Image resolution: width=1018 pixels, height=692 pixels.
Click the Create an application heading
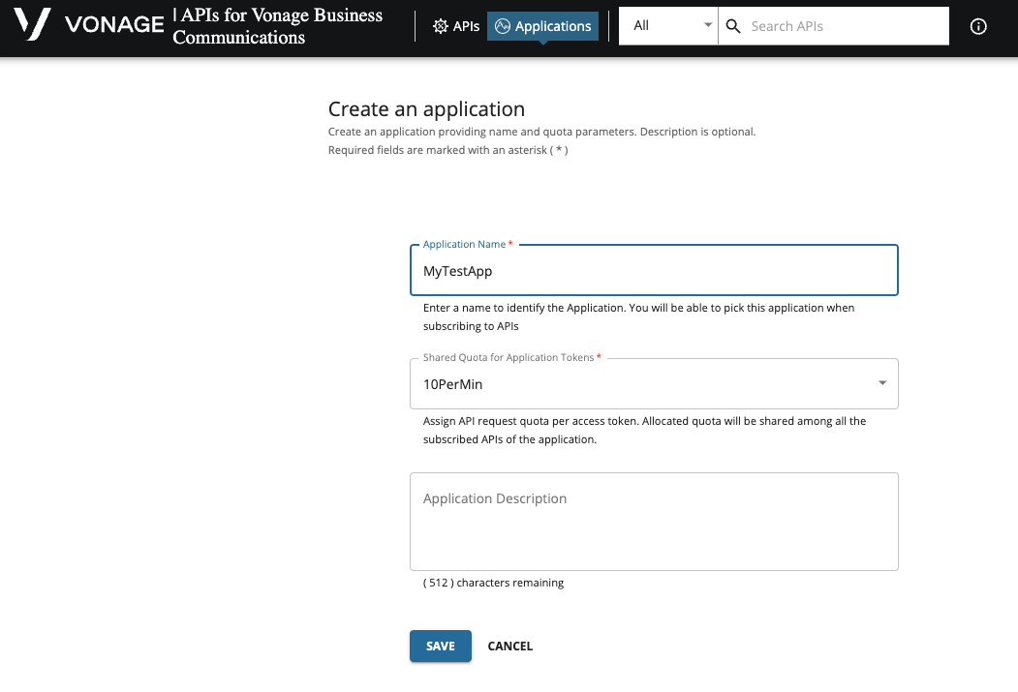[x=426, y=108]
